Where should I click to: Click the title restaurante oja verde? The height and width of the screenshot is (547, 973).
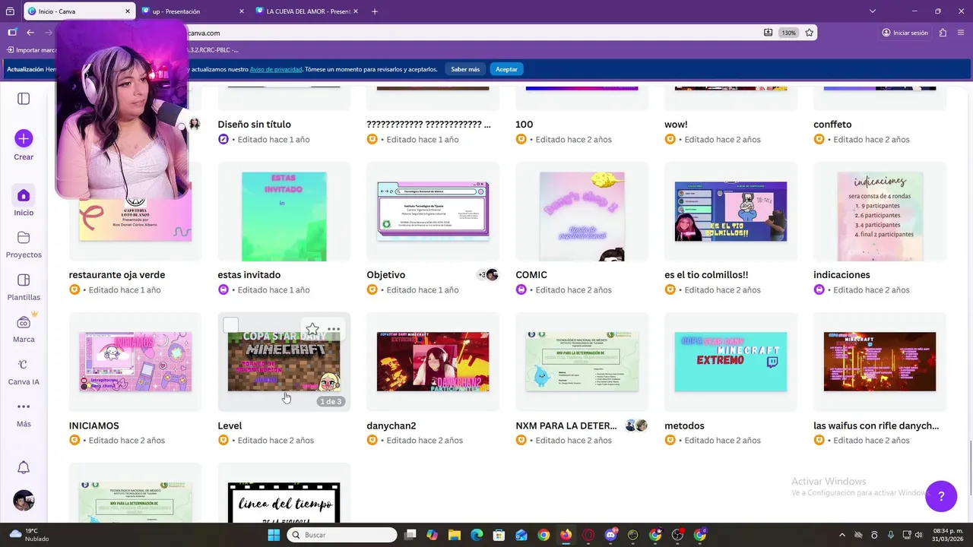(x=117, y=275)
